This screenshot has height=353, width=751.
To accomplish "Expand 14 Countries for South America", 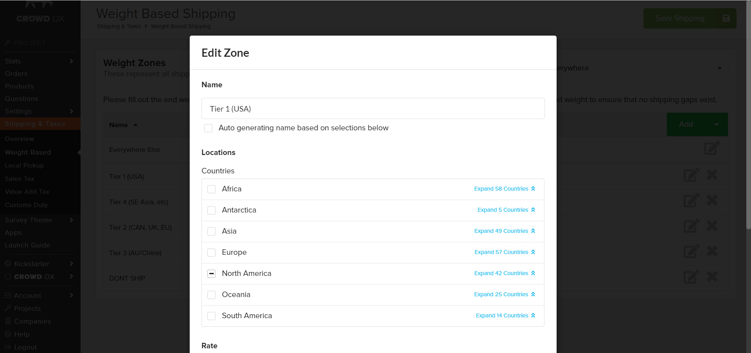I will coord(505,315).
